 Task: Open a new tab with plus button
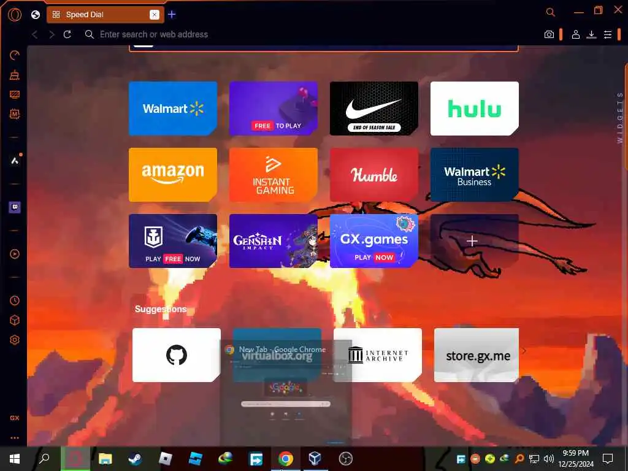click(172, 15)
